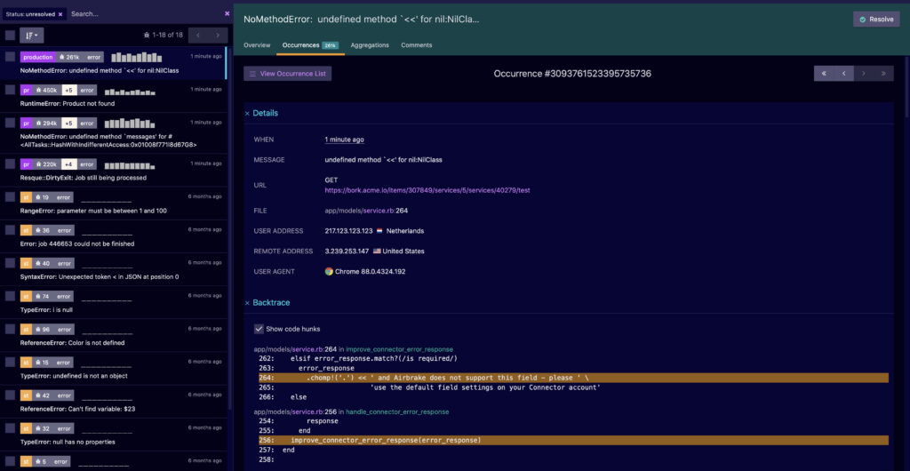Screen dimensions: 910x471
Task: Switch to the Aggregations tab
Action: tap(369, 45)
